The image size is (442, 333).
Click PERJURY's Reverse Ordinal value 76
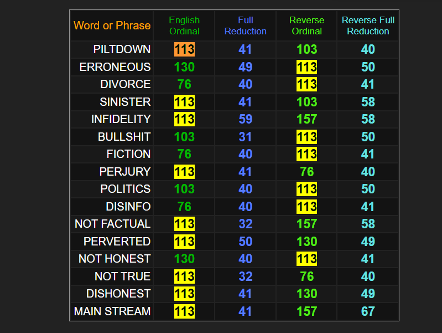(x=306, y=172)
